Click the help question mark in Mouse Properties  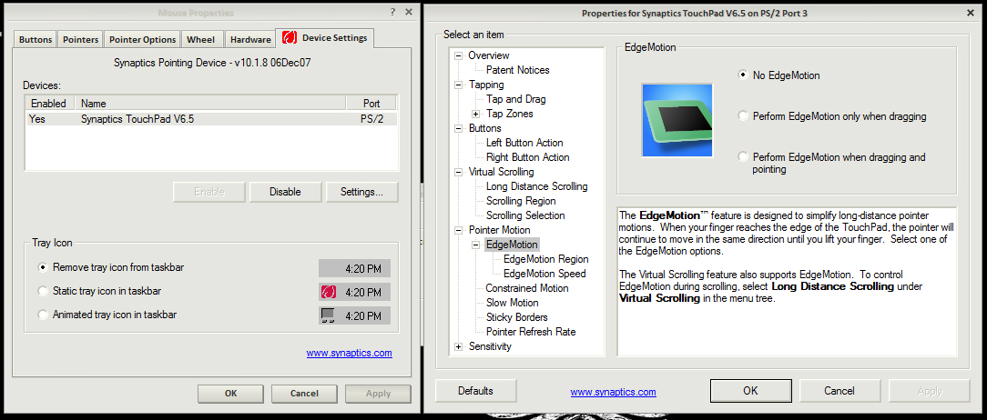point(392,12)
